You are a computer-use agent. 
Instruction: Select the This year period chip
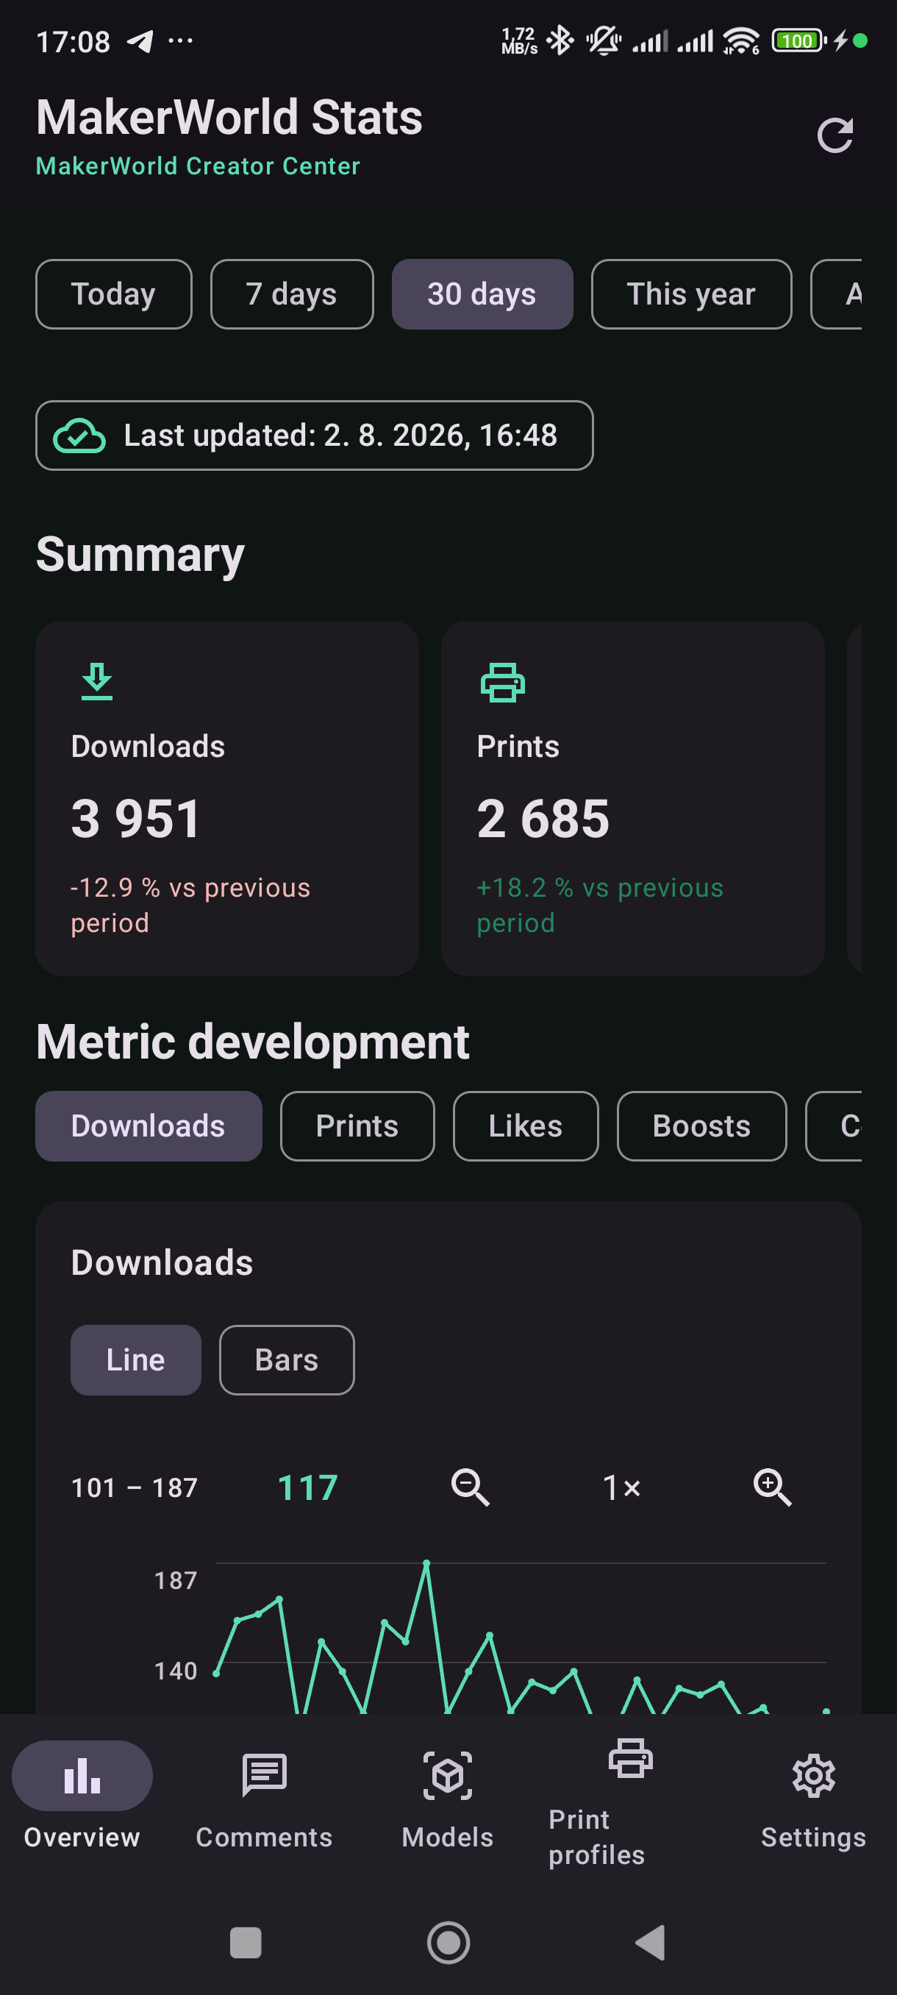click(691, 294)
